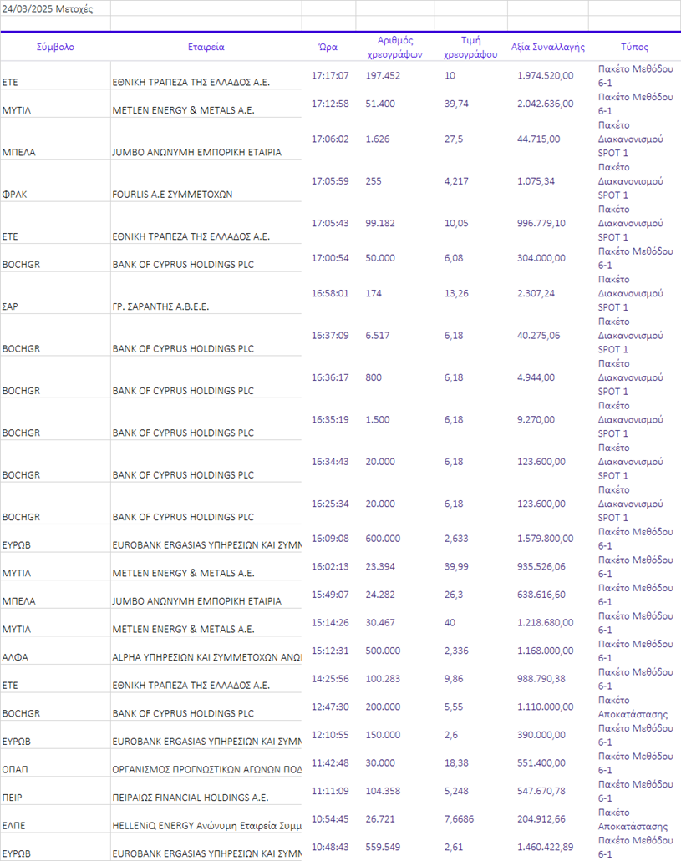Select quantity cell 600.000
This screenshot has width=681, height=861.
(383, 539)
